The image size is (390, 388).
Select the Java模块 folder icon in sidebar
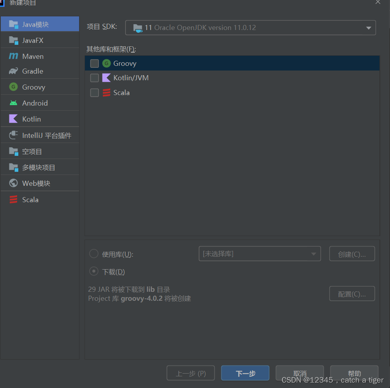(x=13, y=25)
